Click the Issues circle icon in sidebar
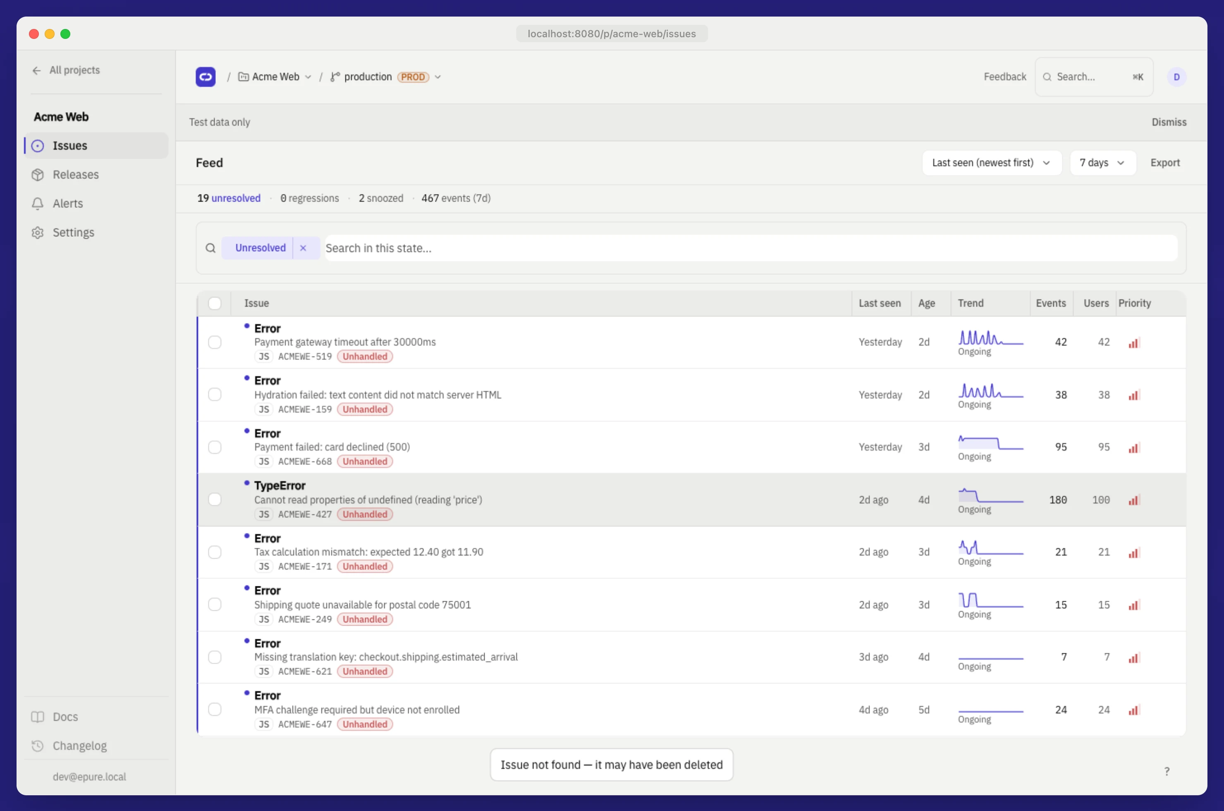The height and width of the screenshot is (811, 1224). [38, 146]
